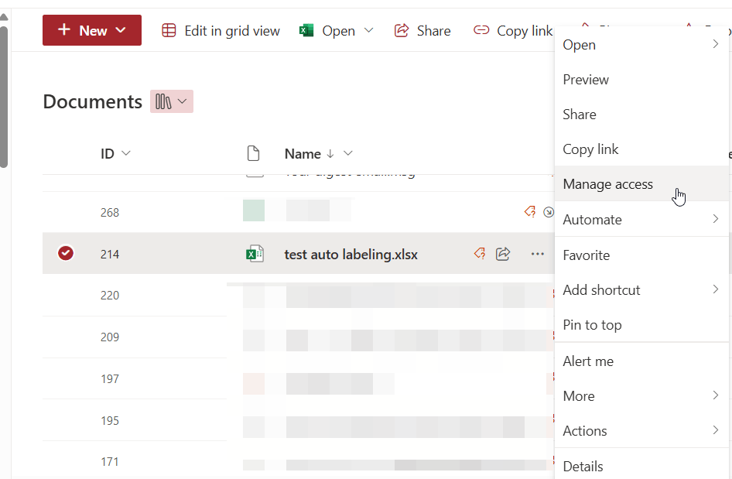The height and width of the screenshot is (479, 732).
Task: Click the circled arrow icon on row 268
Action: coord(549,211)
